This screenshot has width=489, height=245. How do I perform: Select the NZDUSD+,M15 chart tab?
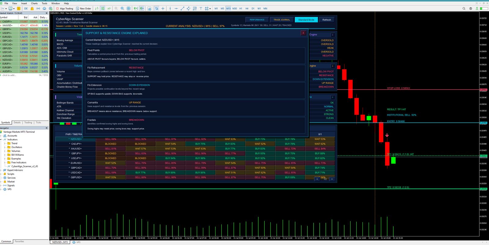(x=60, y=242)
